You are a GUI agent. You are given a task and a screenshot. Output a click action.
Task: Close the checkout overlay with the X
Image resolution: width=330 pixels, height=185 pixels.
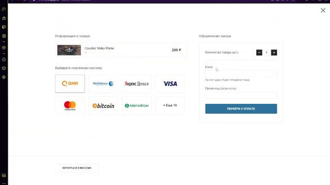coord(323,10)
